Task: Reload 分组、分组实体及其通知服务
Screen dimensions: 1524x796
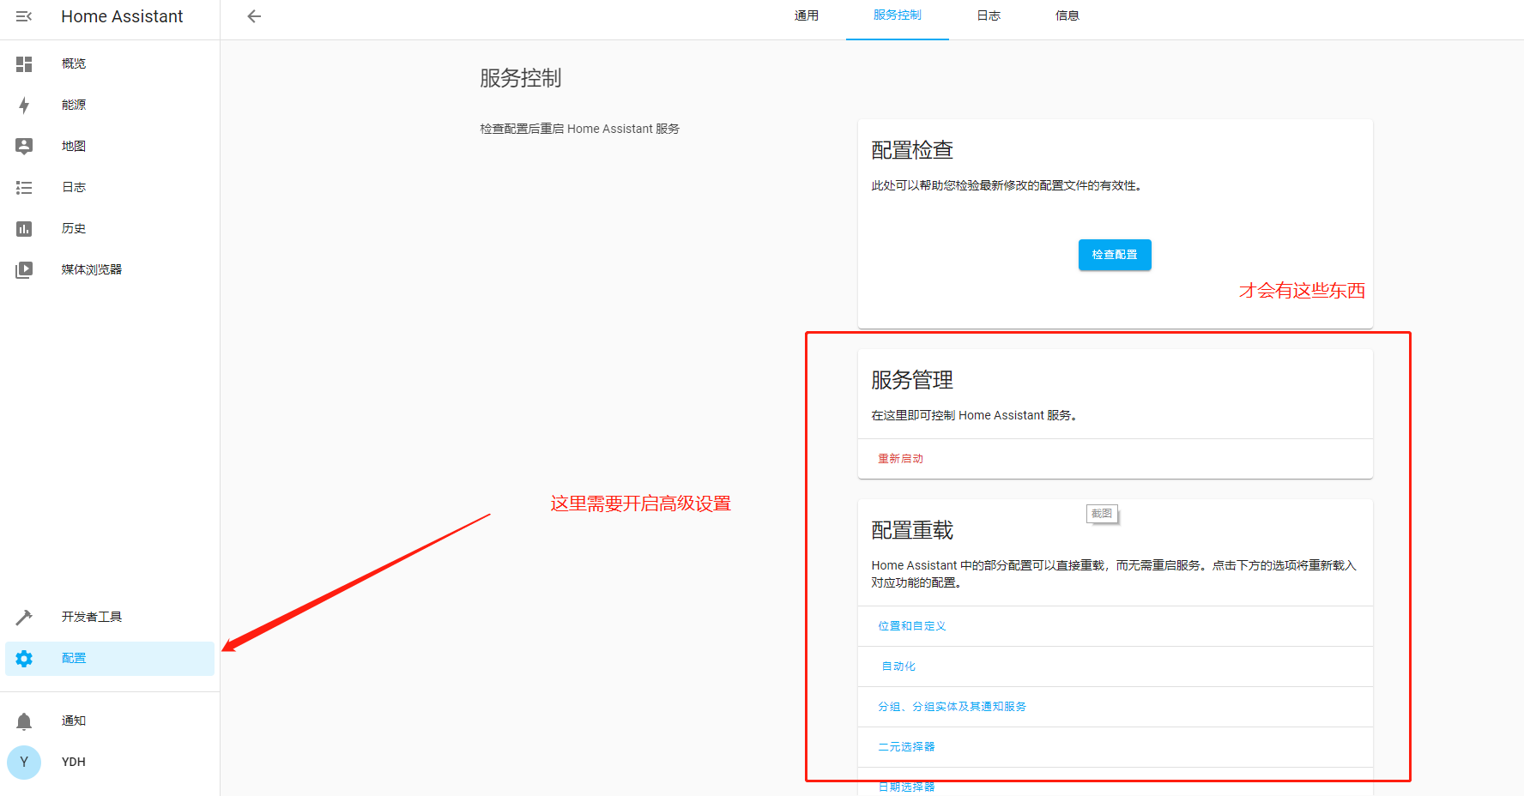Action: (952, 707)
